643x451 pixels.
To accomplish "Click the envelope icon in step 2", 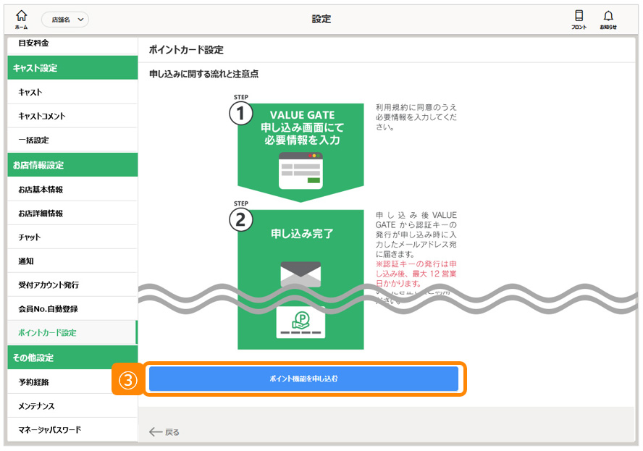I will [x=301, y=274].
